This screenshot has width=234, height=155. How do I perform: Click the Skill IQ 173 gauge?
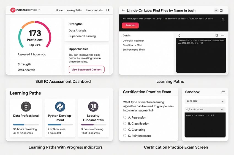click(x=35, y=35)
